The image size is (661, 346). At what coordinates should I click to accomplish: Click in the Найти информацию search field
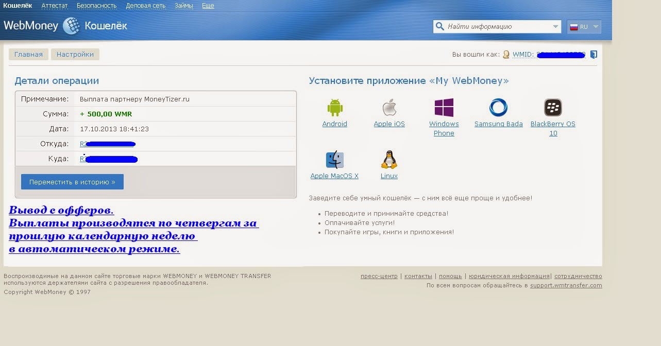[498, 27]
